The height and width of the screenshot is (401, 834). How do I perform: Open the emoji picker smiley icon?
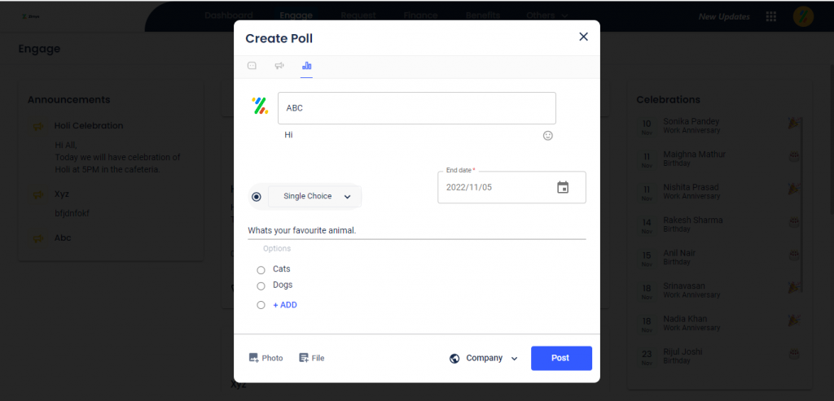(x=548, y=136)
